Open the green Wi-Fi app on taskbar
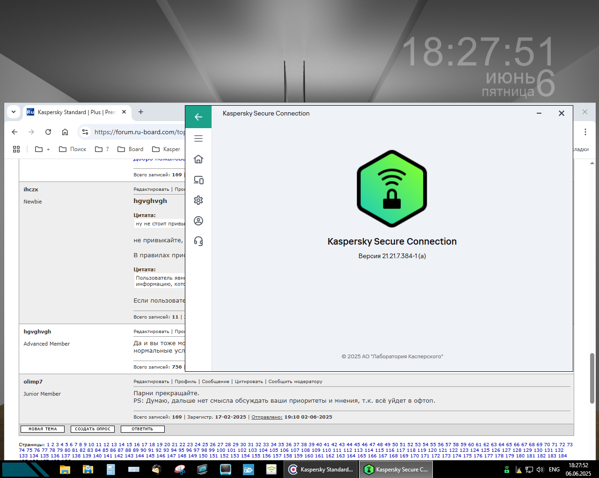The image size is (599, 478). pyautogui.click(x=271, y=469)
